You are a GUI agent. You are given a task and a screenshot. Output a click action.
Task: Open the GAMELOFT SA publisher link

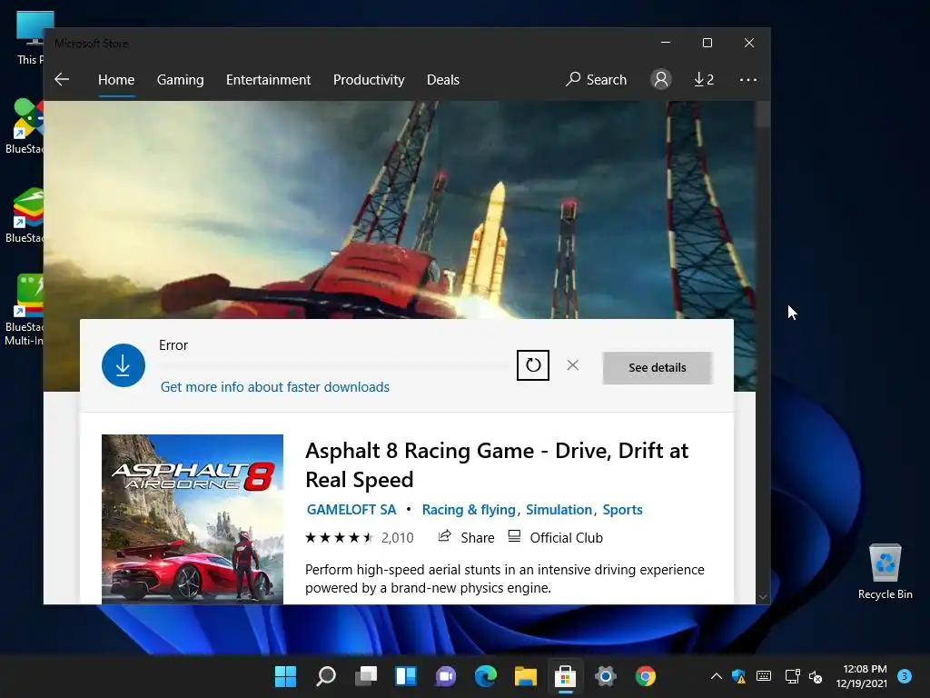point(351,509)
